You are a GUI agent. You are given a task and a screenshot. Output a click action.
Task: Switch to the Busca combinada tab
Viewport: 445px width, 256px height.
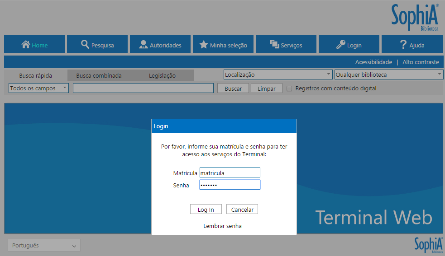99,76
